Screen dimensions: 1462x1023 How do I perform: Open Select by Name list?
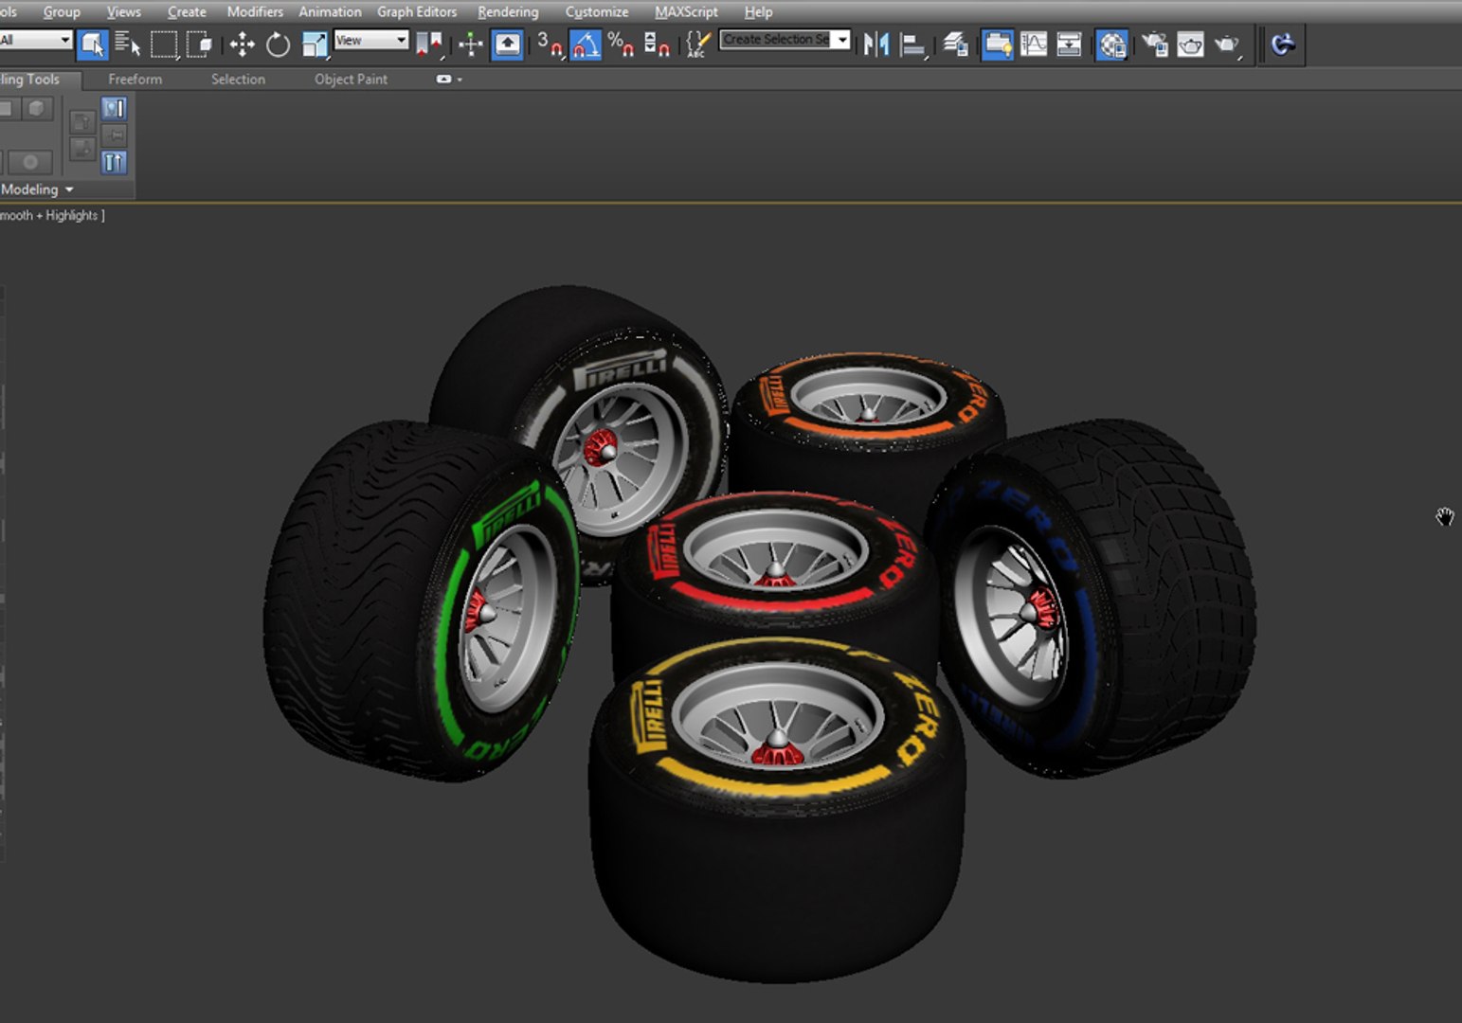(127, 44)
